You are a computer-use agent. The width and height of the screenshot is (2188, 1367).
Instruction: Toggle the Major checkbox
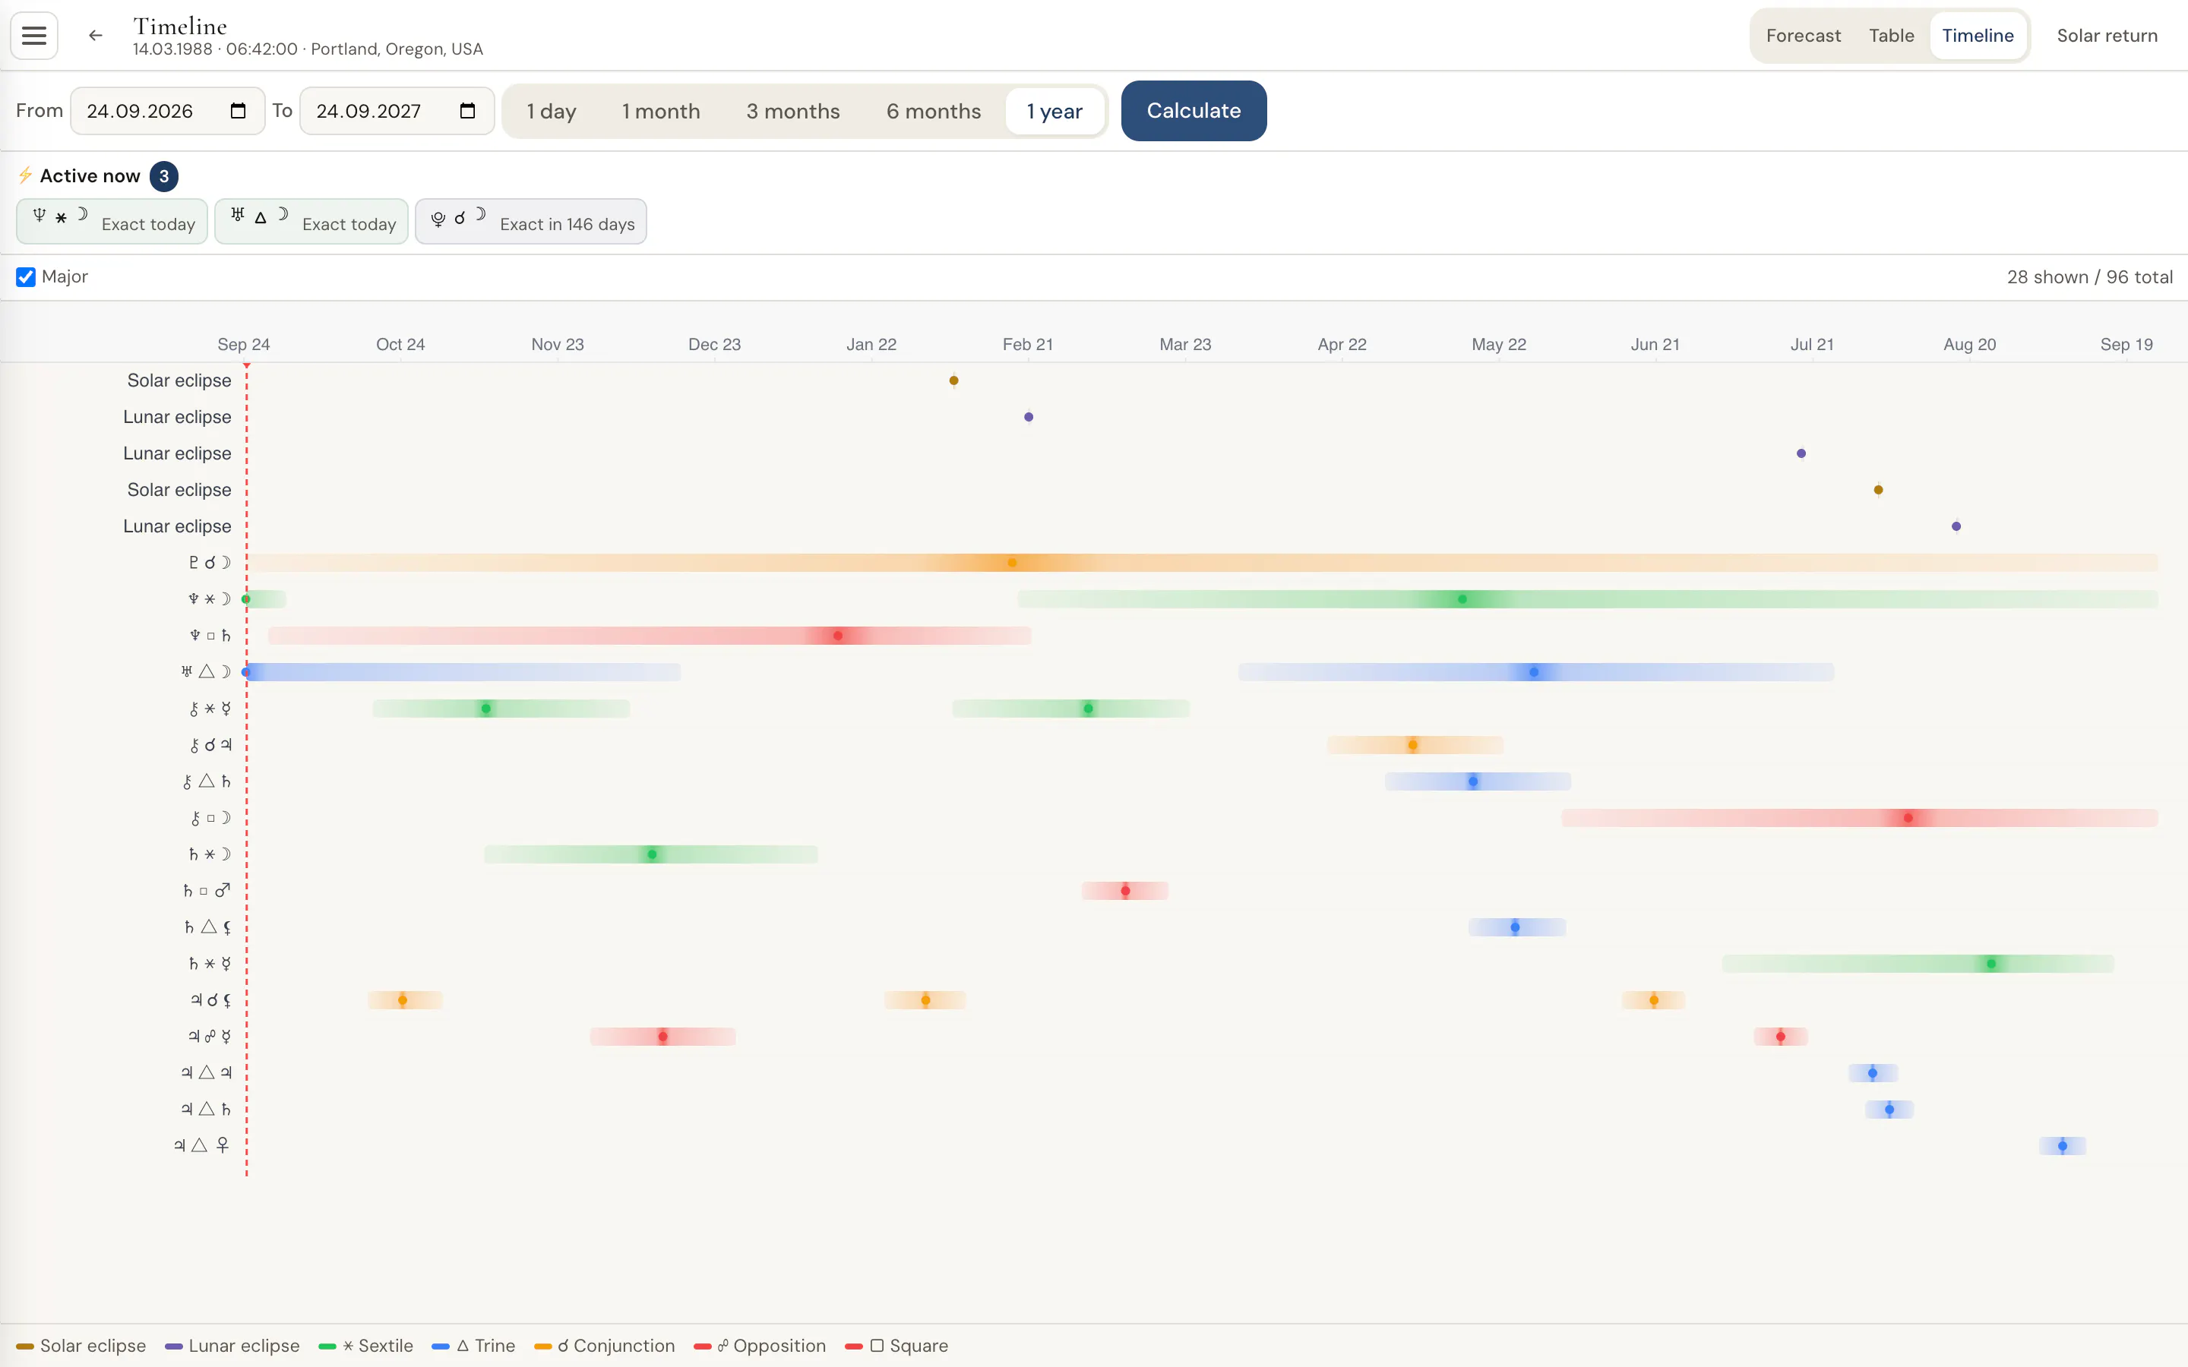[x=25, y=276]
